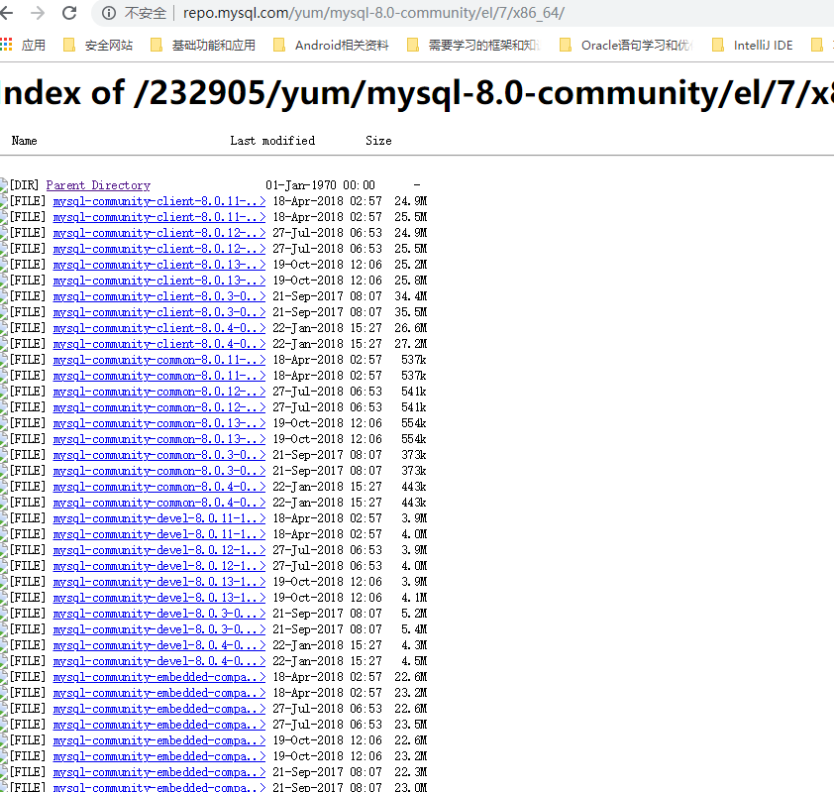Click mysql-community-devel-8.0.12 link sized 4.0M
Viewport: 834px width, 792px height.
(x=159, y=566)
